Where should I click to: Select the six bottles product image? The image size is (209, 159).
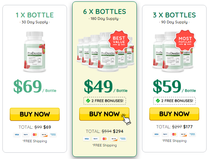tap(105, 51)
